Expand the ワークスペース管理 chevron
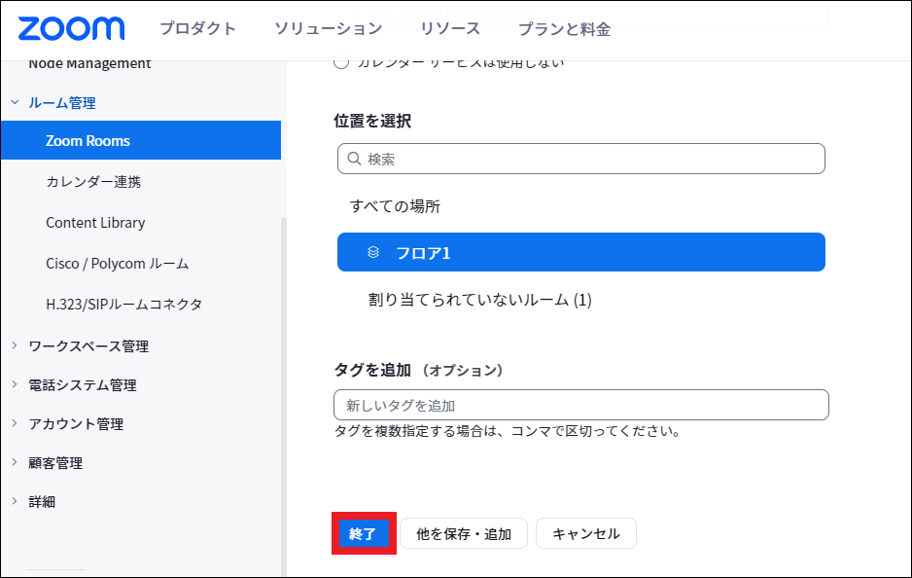 tap(15, 345)
